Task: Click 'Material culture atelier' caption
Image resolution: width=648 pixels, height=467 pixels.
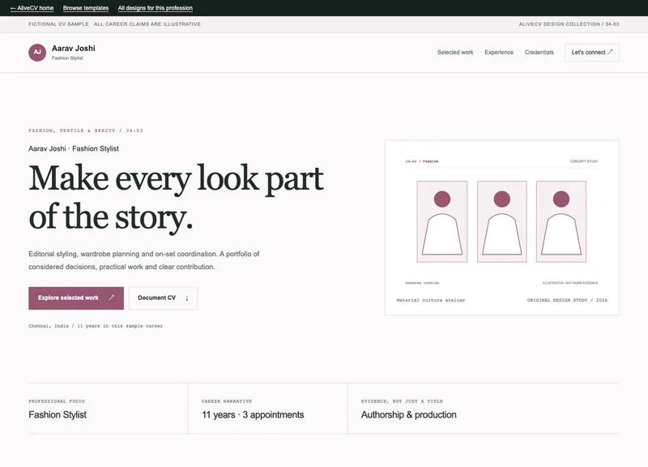Action: 431,300
